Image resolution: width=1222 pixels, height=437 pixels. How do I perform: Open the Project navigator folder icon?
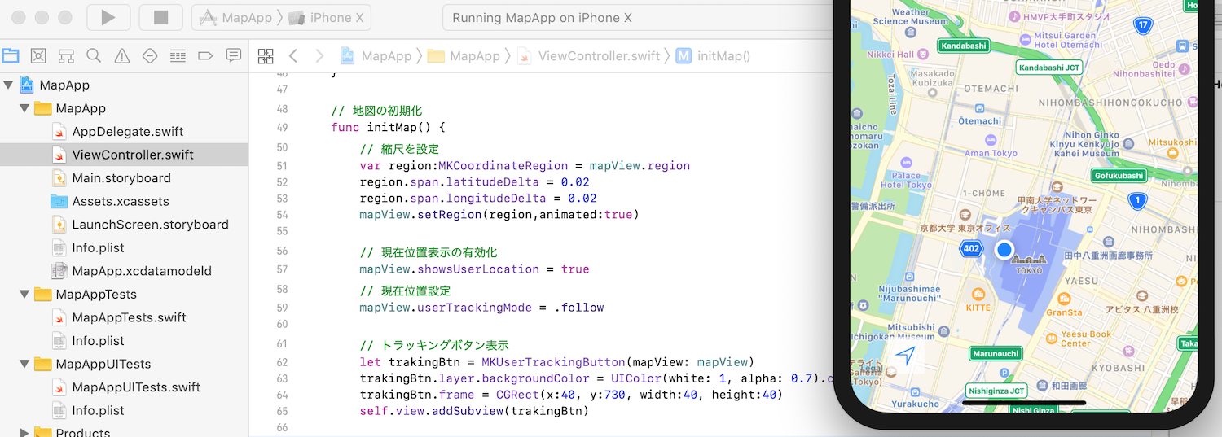click(11, 55)
